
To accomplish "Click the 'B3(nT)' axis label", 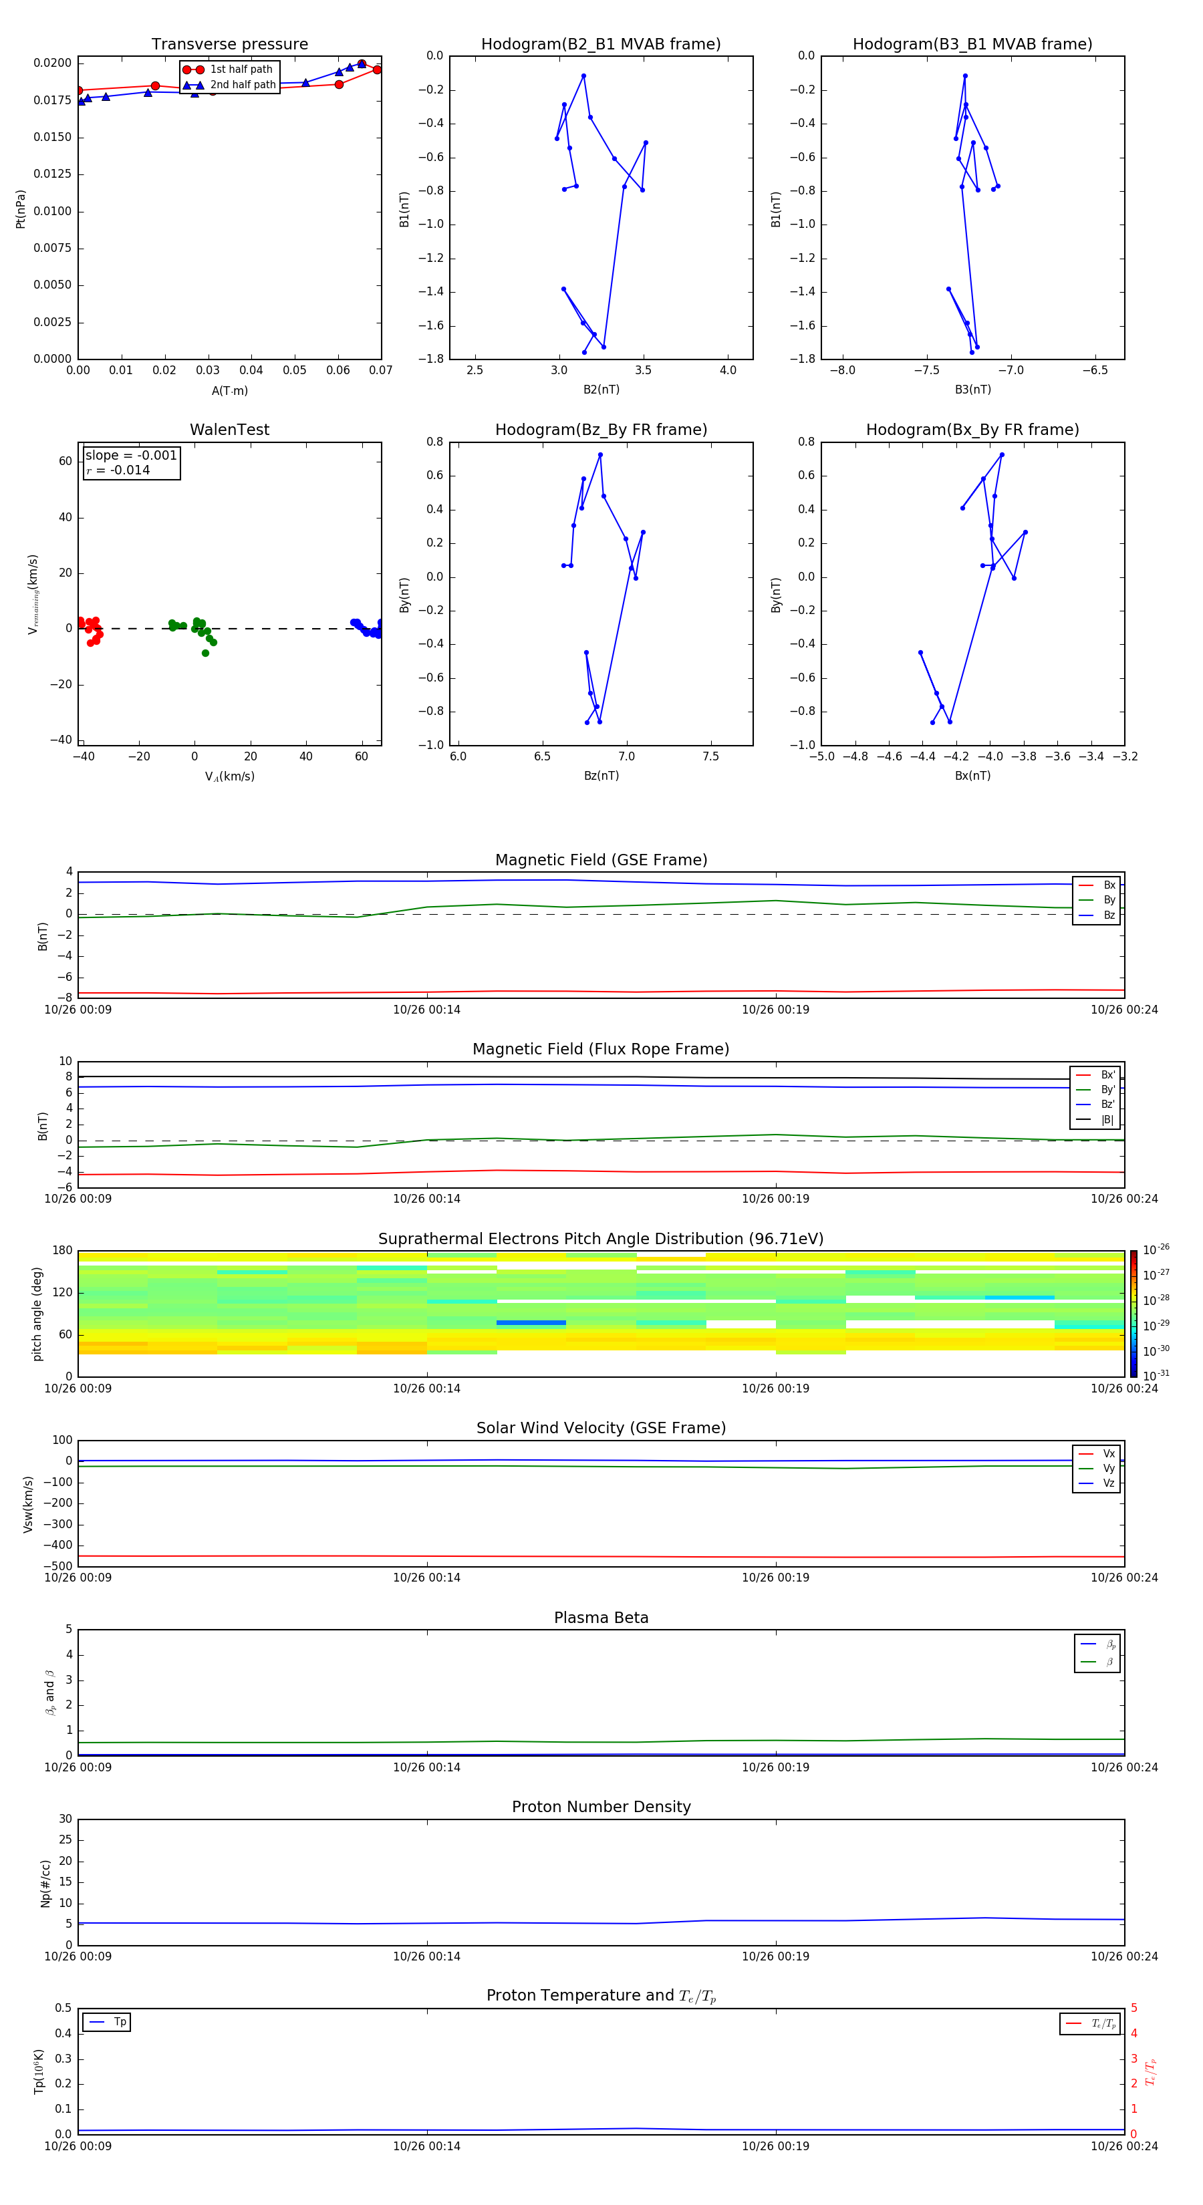I will coord(972,390).
